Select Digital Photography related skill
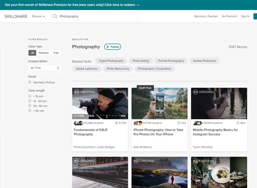Image resolution: width=257 pixels, height=188 pixels. click(x=111, y=61)
